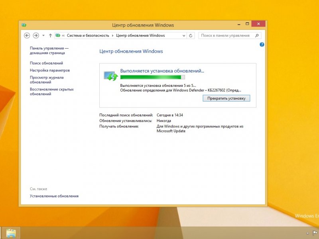319x239 pixels.
Task: Open Просмотр журнала обновлений
Action: [x=47, y=80]
